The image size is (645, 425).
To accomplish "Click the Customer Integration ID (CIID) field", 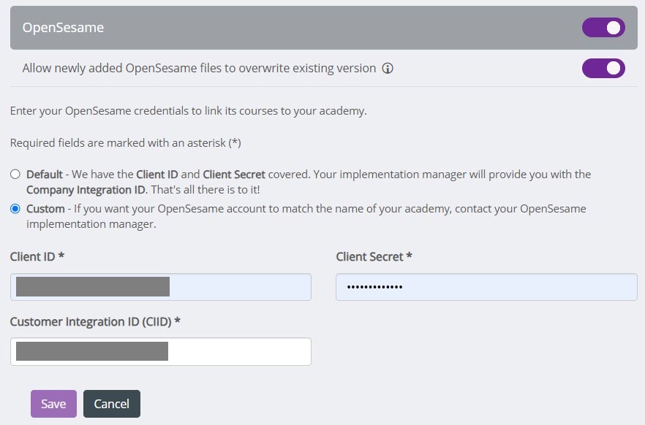I will 161,351.
